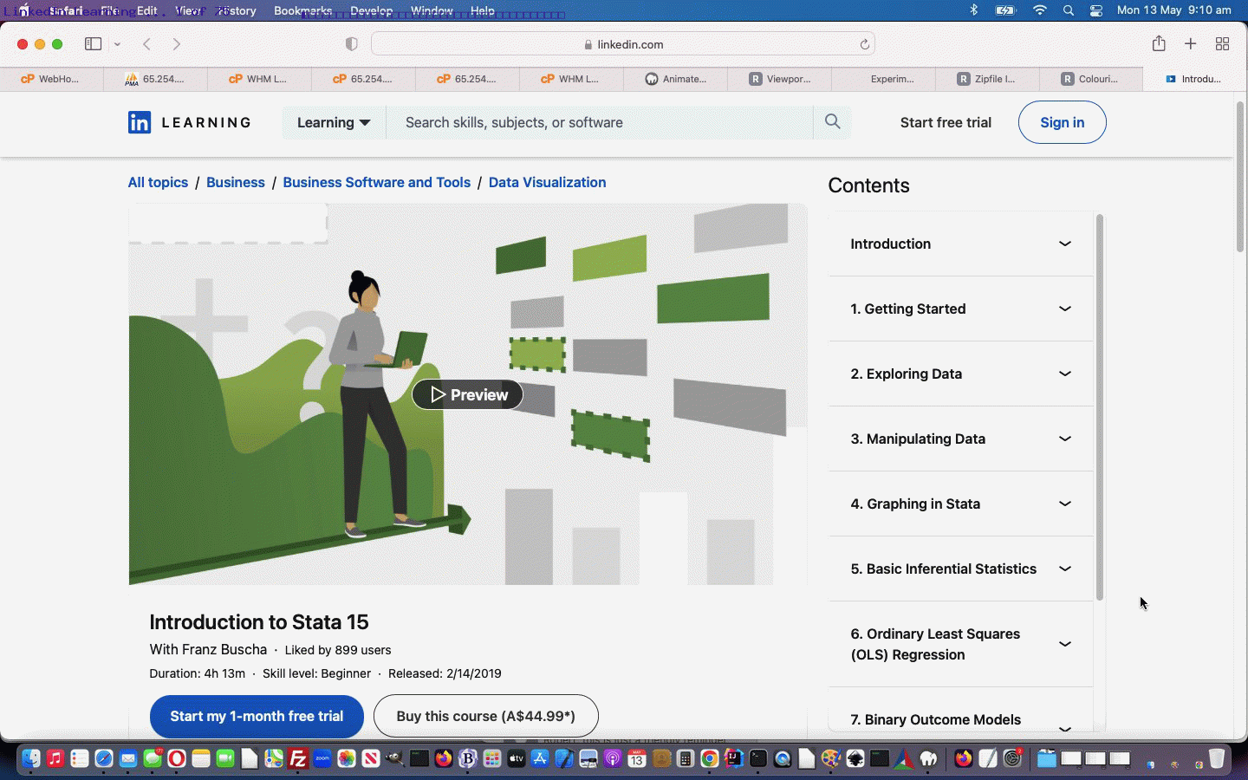Open the Learning dropdown menu
The width and height of the screenshot is (1248, 780).
[334, 122]
